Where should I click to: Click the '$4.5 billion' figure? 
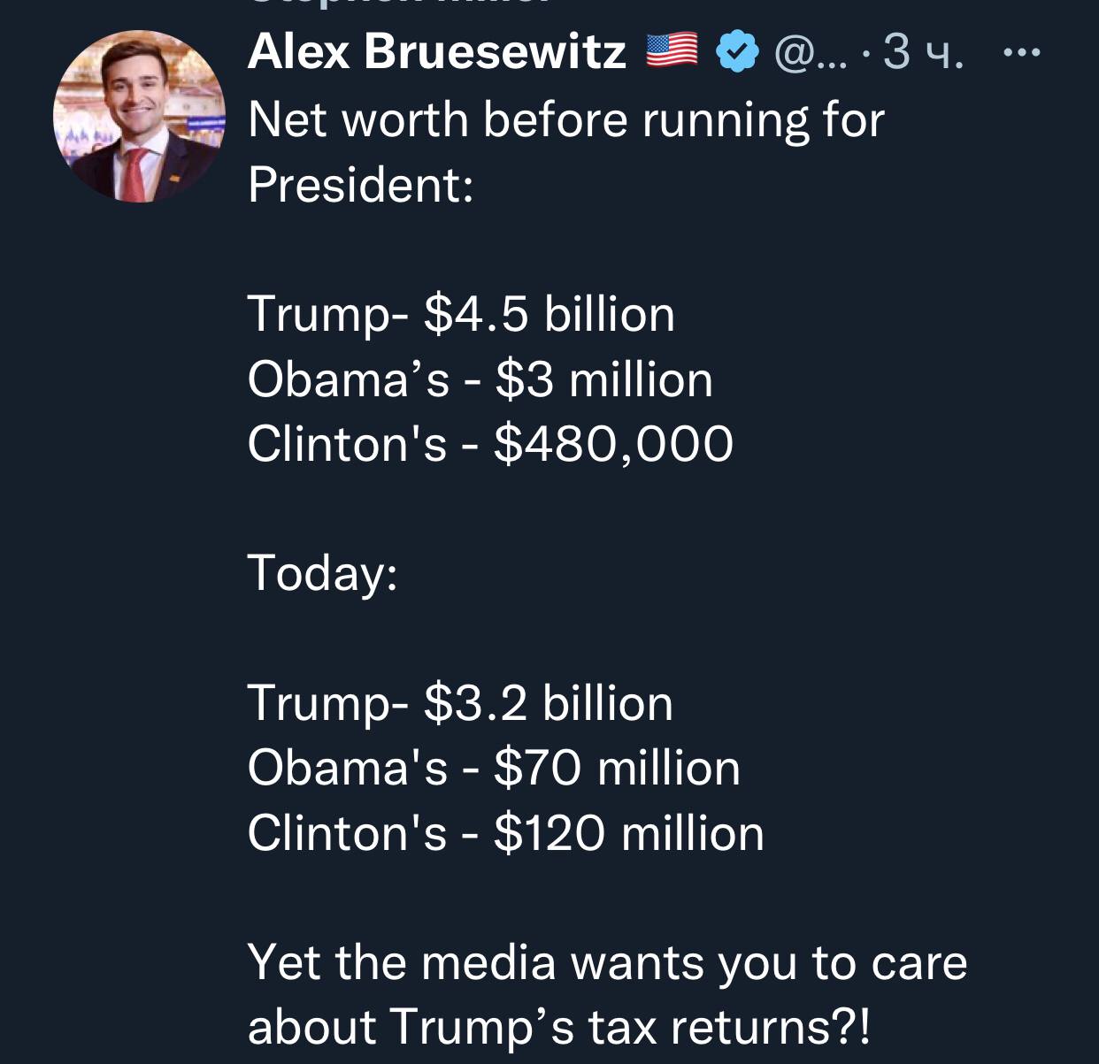click(x=549, y=314)
